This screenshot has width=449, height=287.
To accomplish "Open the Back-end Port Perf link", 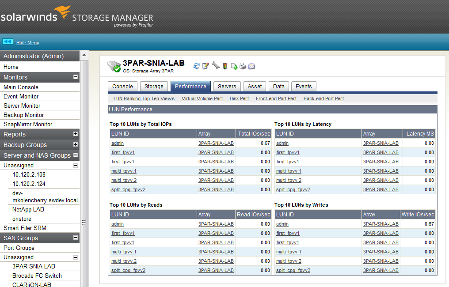I will point(323,98).
